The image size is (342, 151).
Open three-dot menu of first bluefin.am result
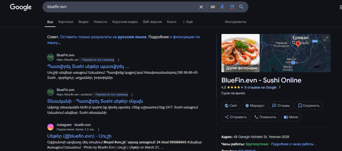click(118, 60)
